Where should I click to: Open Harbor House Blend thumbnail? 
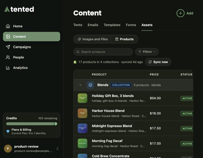click(x=82, y=113)
